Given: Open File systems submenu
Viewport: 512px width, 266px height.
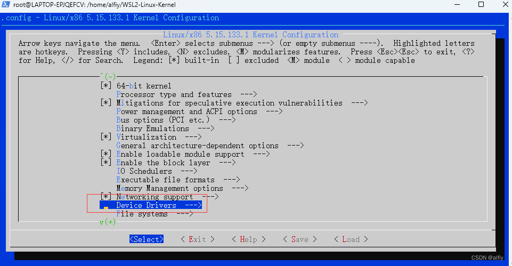Looking at the screenshot, I should coord(155,214).
